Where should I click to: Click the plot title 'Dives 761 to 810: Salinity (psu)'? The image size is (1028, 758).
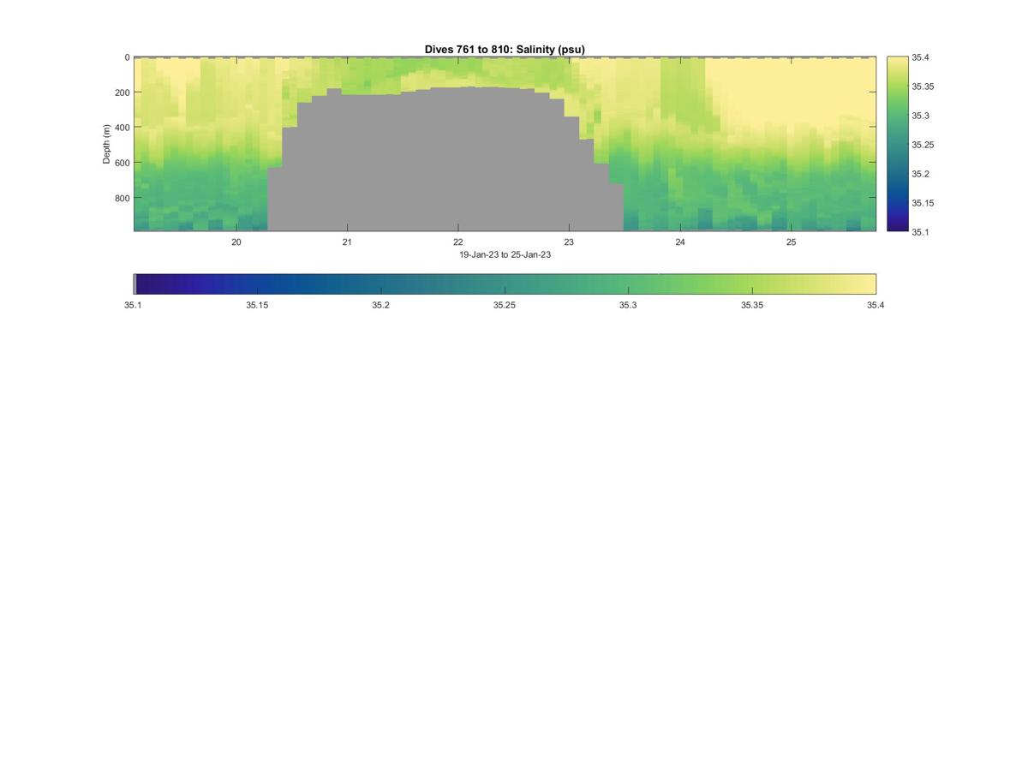pos(505,50)
